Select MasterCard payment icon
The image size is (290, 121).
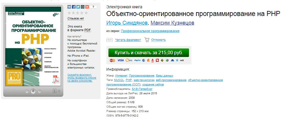coord(112,60)
